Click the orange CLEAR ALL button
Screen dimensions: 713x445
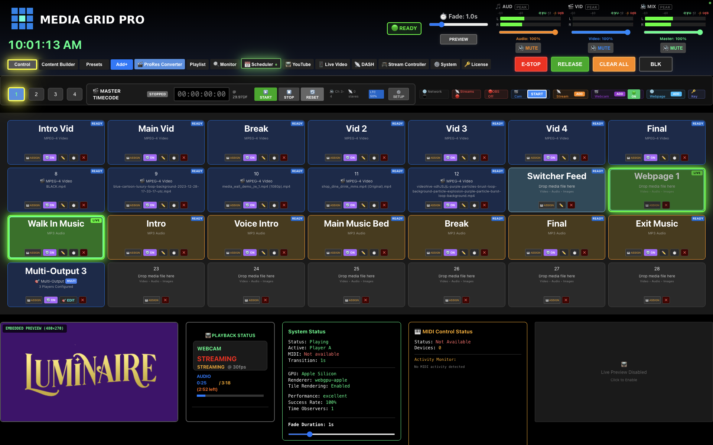point(614,64)
